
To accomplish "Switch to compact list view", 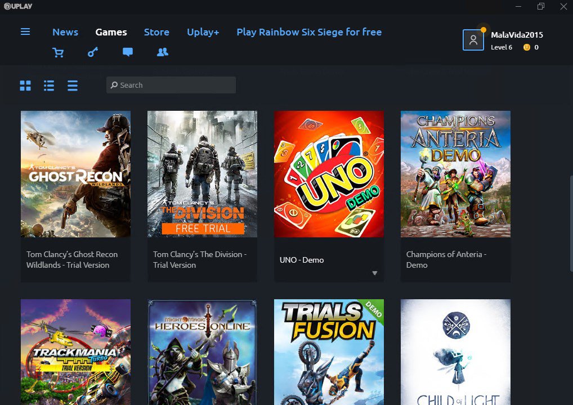I will pyautogui.click(x=73, y=85).
